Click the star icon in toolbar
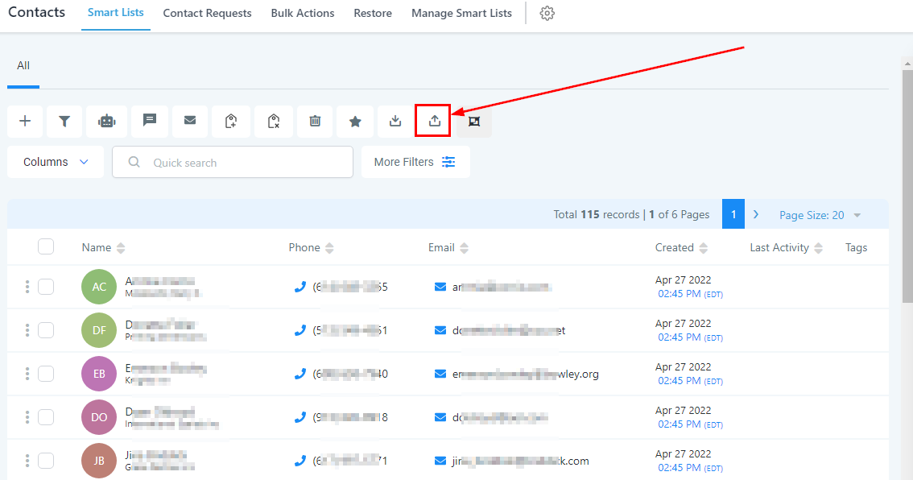This screenshot has width=913, height=480. pos(355,121)
